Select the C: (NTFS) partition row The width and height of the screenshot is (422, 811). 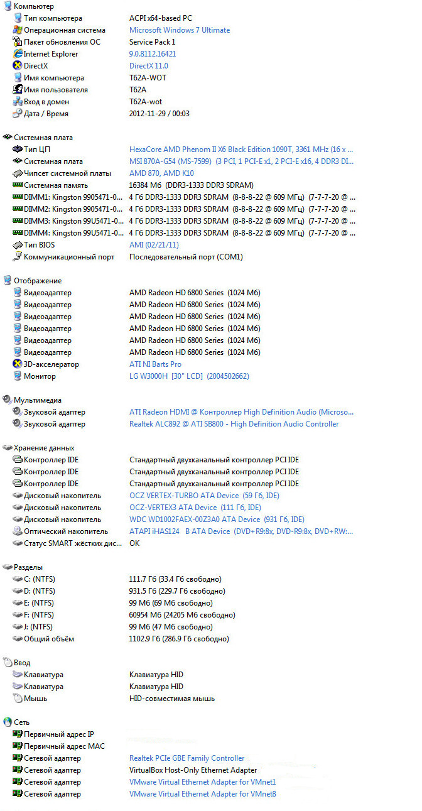pyautogui.click(x=39, y=579)
